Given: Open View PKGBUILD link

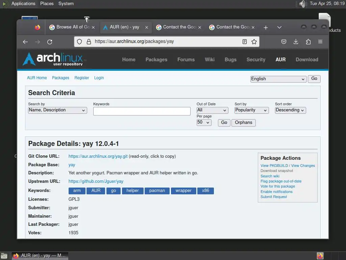Looking at the screenshot, I should (274, 166).
